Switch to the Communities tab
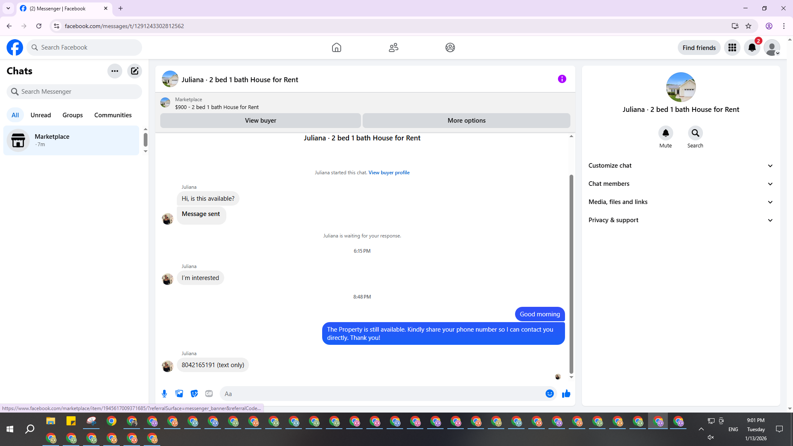The image size is (793, 446). click(x=113, y=115)
